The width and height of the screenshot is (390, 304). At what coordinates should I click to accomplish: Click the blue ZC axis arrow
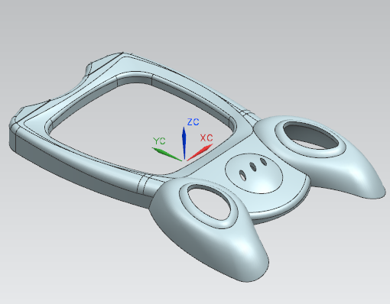pyautogui.click(x=184, y=143)
